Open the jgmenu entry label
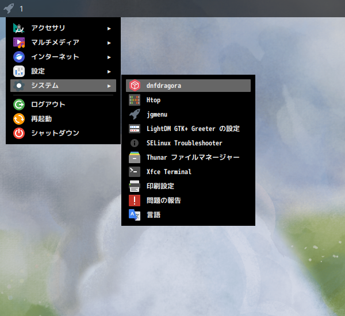This screenshot has height=316, width=345. tap(157, 114)
